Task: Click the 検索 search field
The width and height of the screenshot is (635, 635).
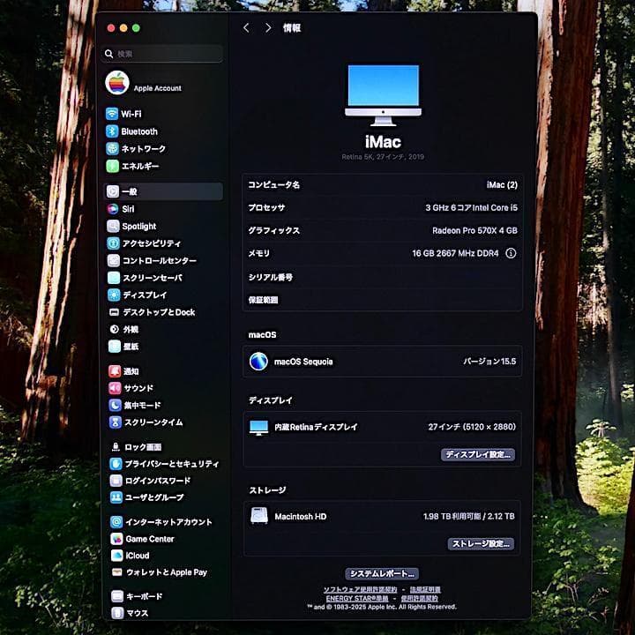Action: pyautogui.click(x=163, y=54)
